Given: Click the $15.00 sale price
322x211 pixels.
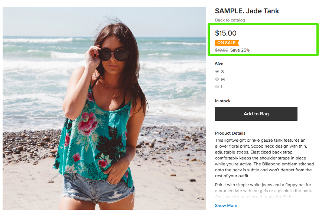Looking at the screenshot, I should pyautogui.click(x=226, y=33).
